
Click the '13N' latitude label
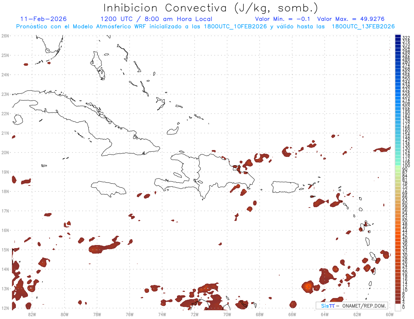click(5, 288)
